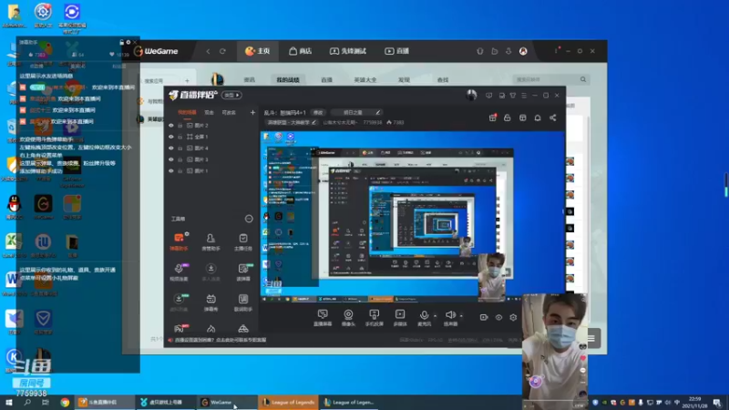
Task: Click 修改 button next to stream title
Action: tap(318, 112)
